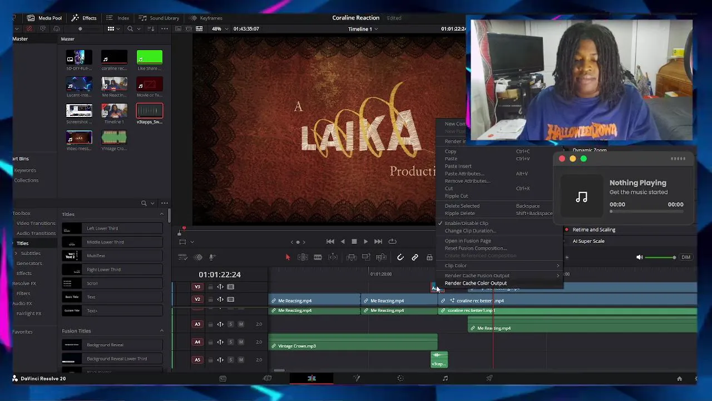Screen dimensions: 712x401
Task: Select the Selection Mode arrow tool
Action: pos(288,257)
